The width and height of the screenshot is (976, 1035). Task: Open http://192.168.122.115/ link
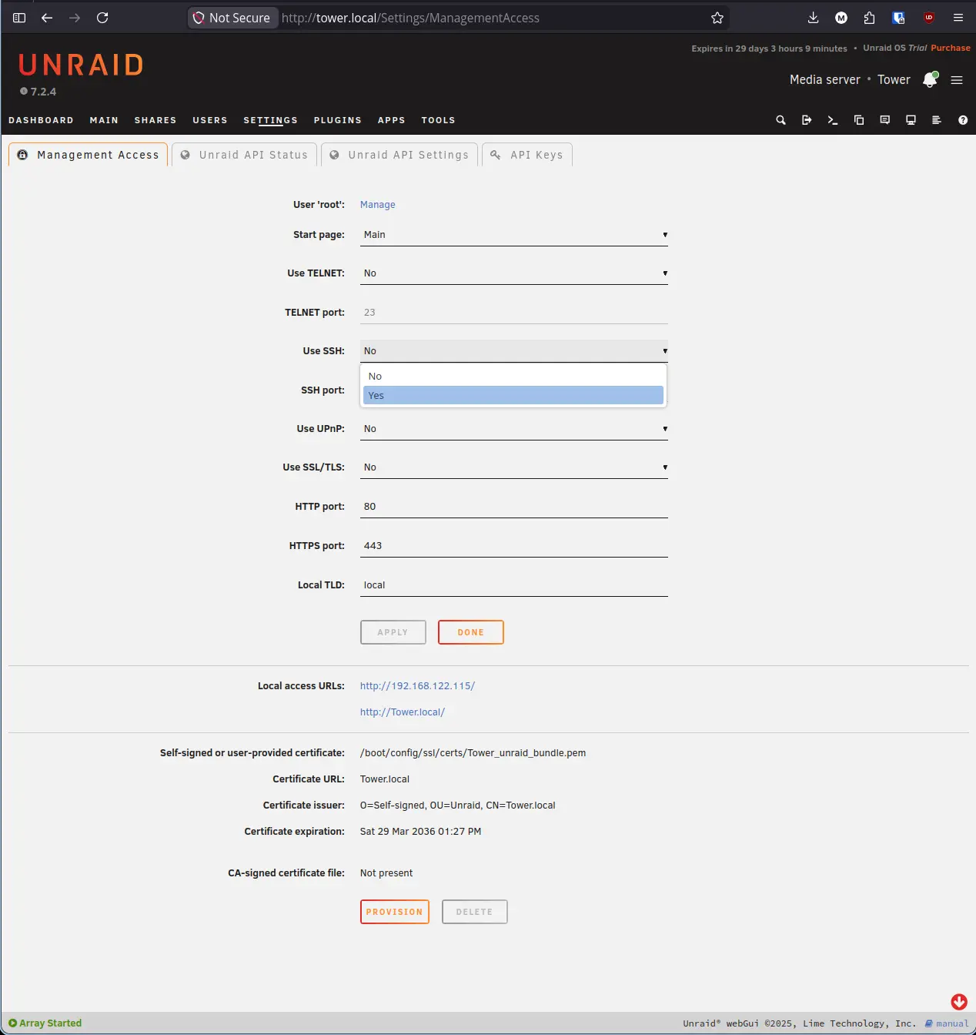tap(418, 686)
